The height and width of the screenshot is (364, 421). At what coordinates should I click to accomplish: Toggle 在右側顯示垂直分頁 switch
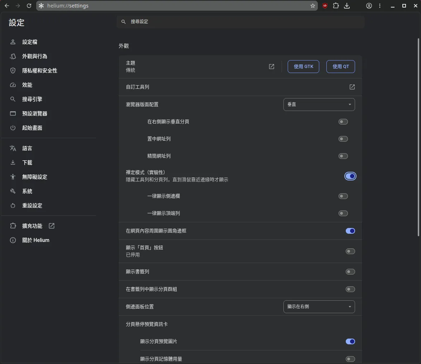[x=343, y=122]
